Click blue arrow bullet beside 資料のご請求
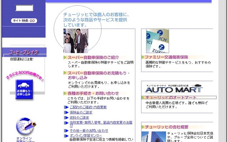 tap(66, 118)
